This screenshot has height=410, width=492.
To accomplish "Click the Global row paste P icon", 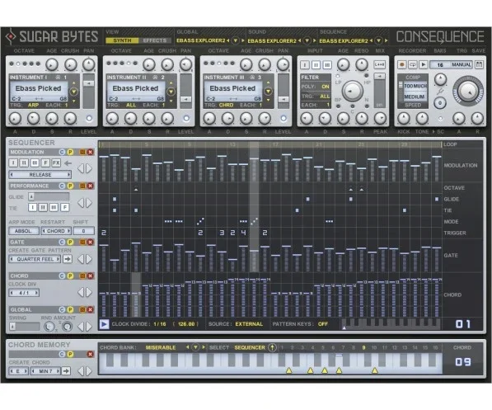I will point(70,310).
